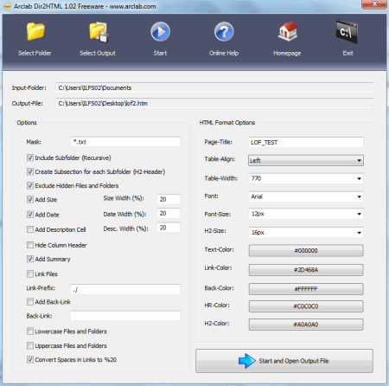Pick Text-Color #000000 button

point(306,250)
